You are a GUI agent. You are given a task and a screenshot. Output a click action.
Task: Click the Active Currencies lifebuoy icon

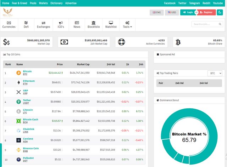pyautogui.click(x=121, y=42)
